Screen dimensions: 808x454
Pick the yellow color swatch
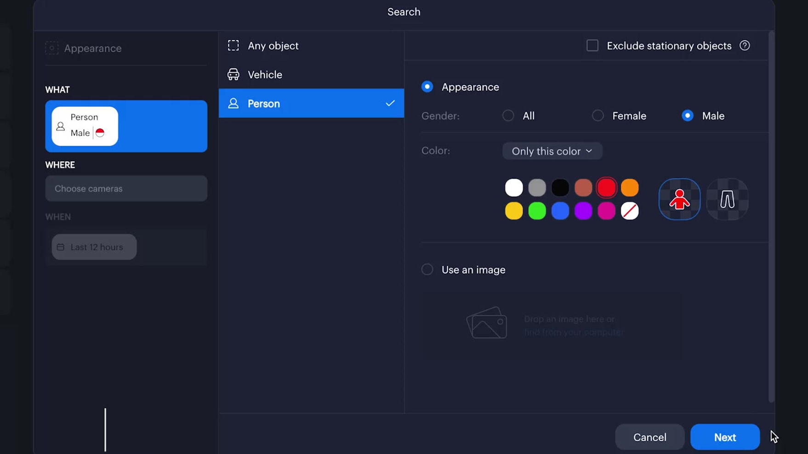(x=514, y=211)
